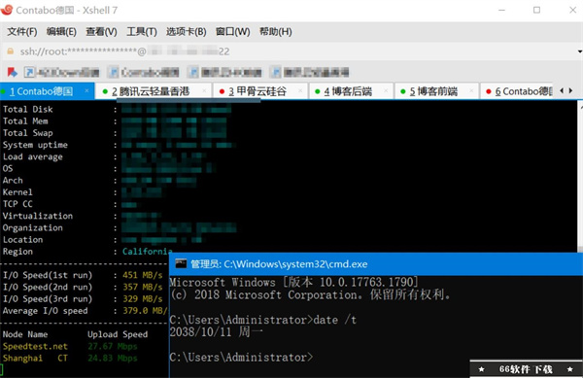Open the 选项卡(B) menu

click(x=186, y=32)
